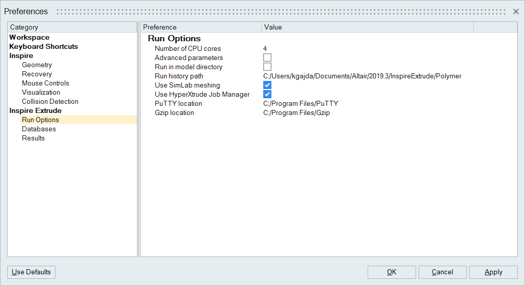This screenshot has height=286, width=525.
Task: Open Keyboard Shortcuts category
Action: (44, 47)
